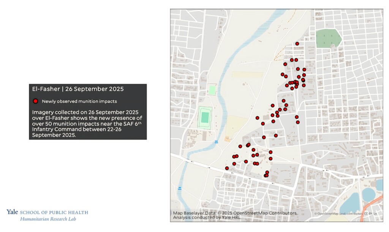Click the blue ford icon on lower river
This screenshot has height=232, width=389.
point(180,188)
